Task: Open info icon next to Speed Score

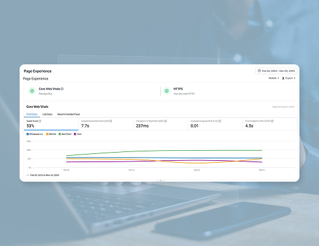Action: point(40,121)
